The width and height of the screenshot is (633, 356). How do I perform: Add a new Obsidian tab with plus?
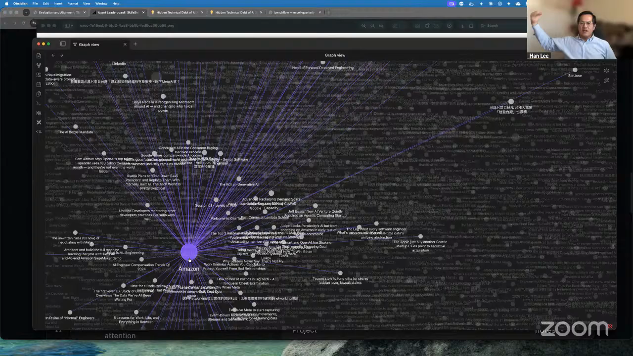135,44
